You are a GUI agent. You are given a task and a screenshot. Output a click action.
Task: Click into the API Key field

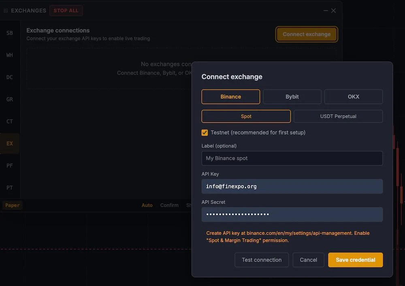pyautogui.click(x=292, y=186)
